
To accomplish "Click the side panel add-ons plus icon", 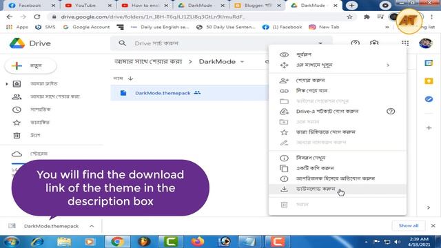I will pyautogui.click(x=429, y=128).
